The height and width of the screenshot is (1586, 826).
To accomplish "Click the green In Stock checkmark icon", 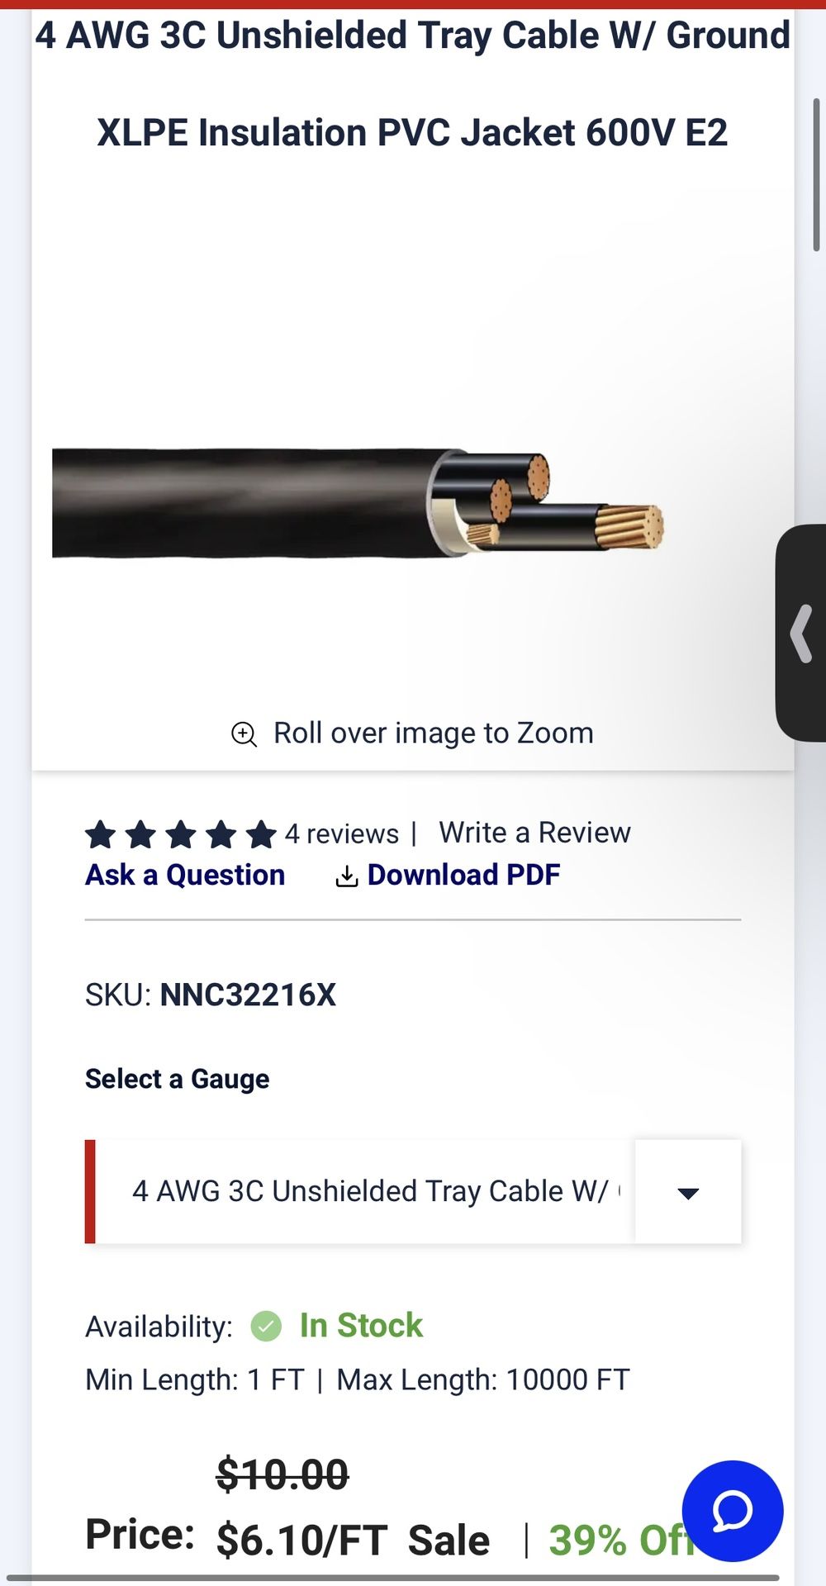I will click(266, 1327).
